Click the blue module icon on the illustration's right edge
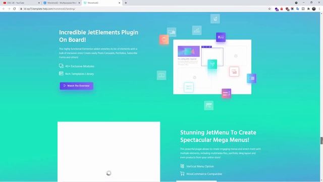 coord(251,78)
